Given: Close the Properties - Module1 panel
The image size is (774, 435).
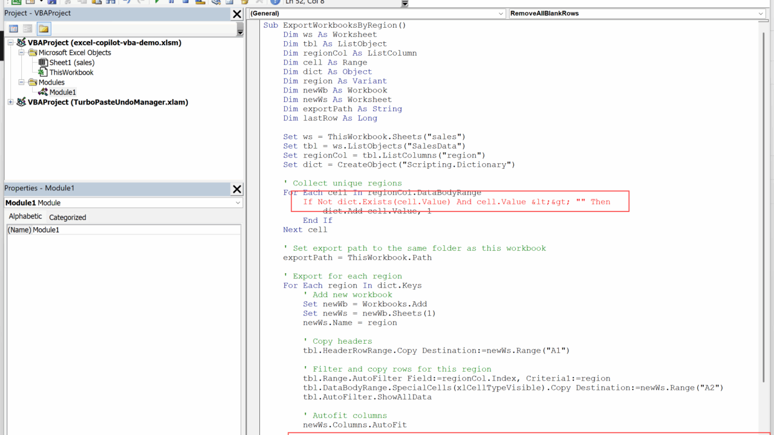Looking at the screenshot, I should coord(236,189).
